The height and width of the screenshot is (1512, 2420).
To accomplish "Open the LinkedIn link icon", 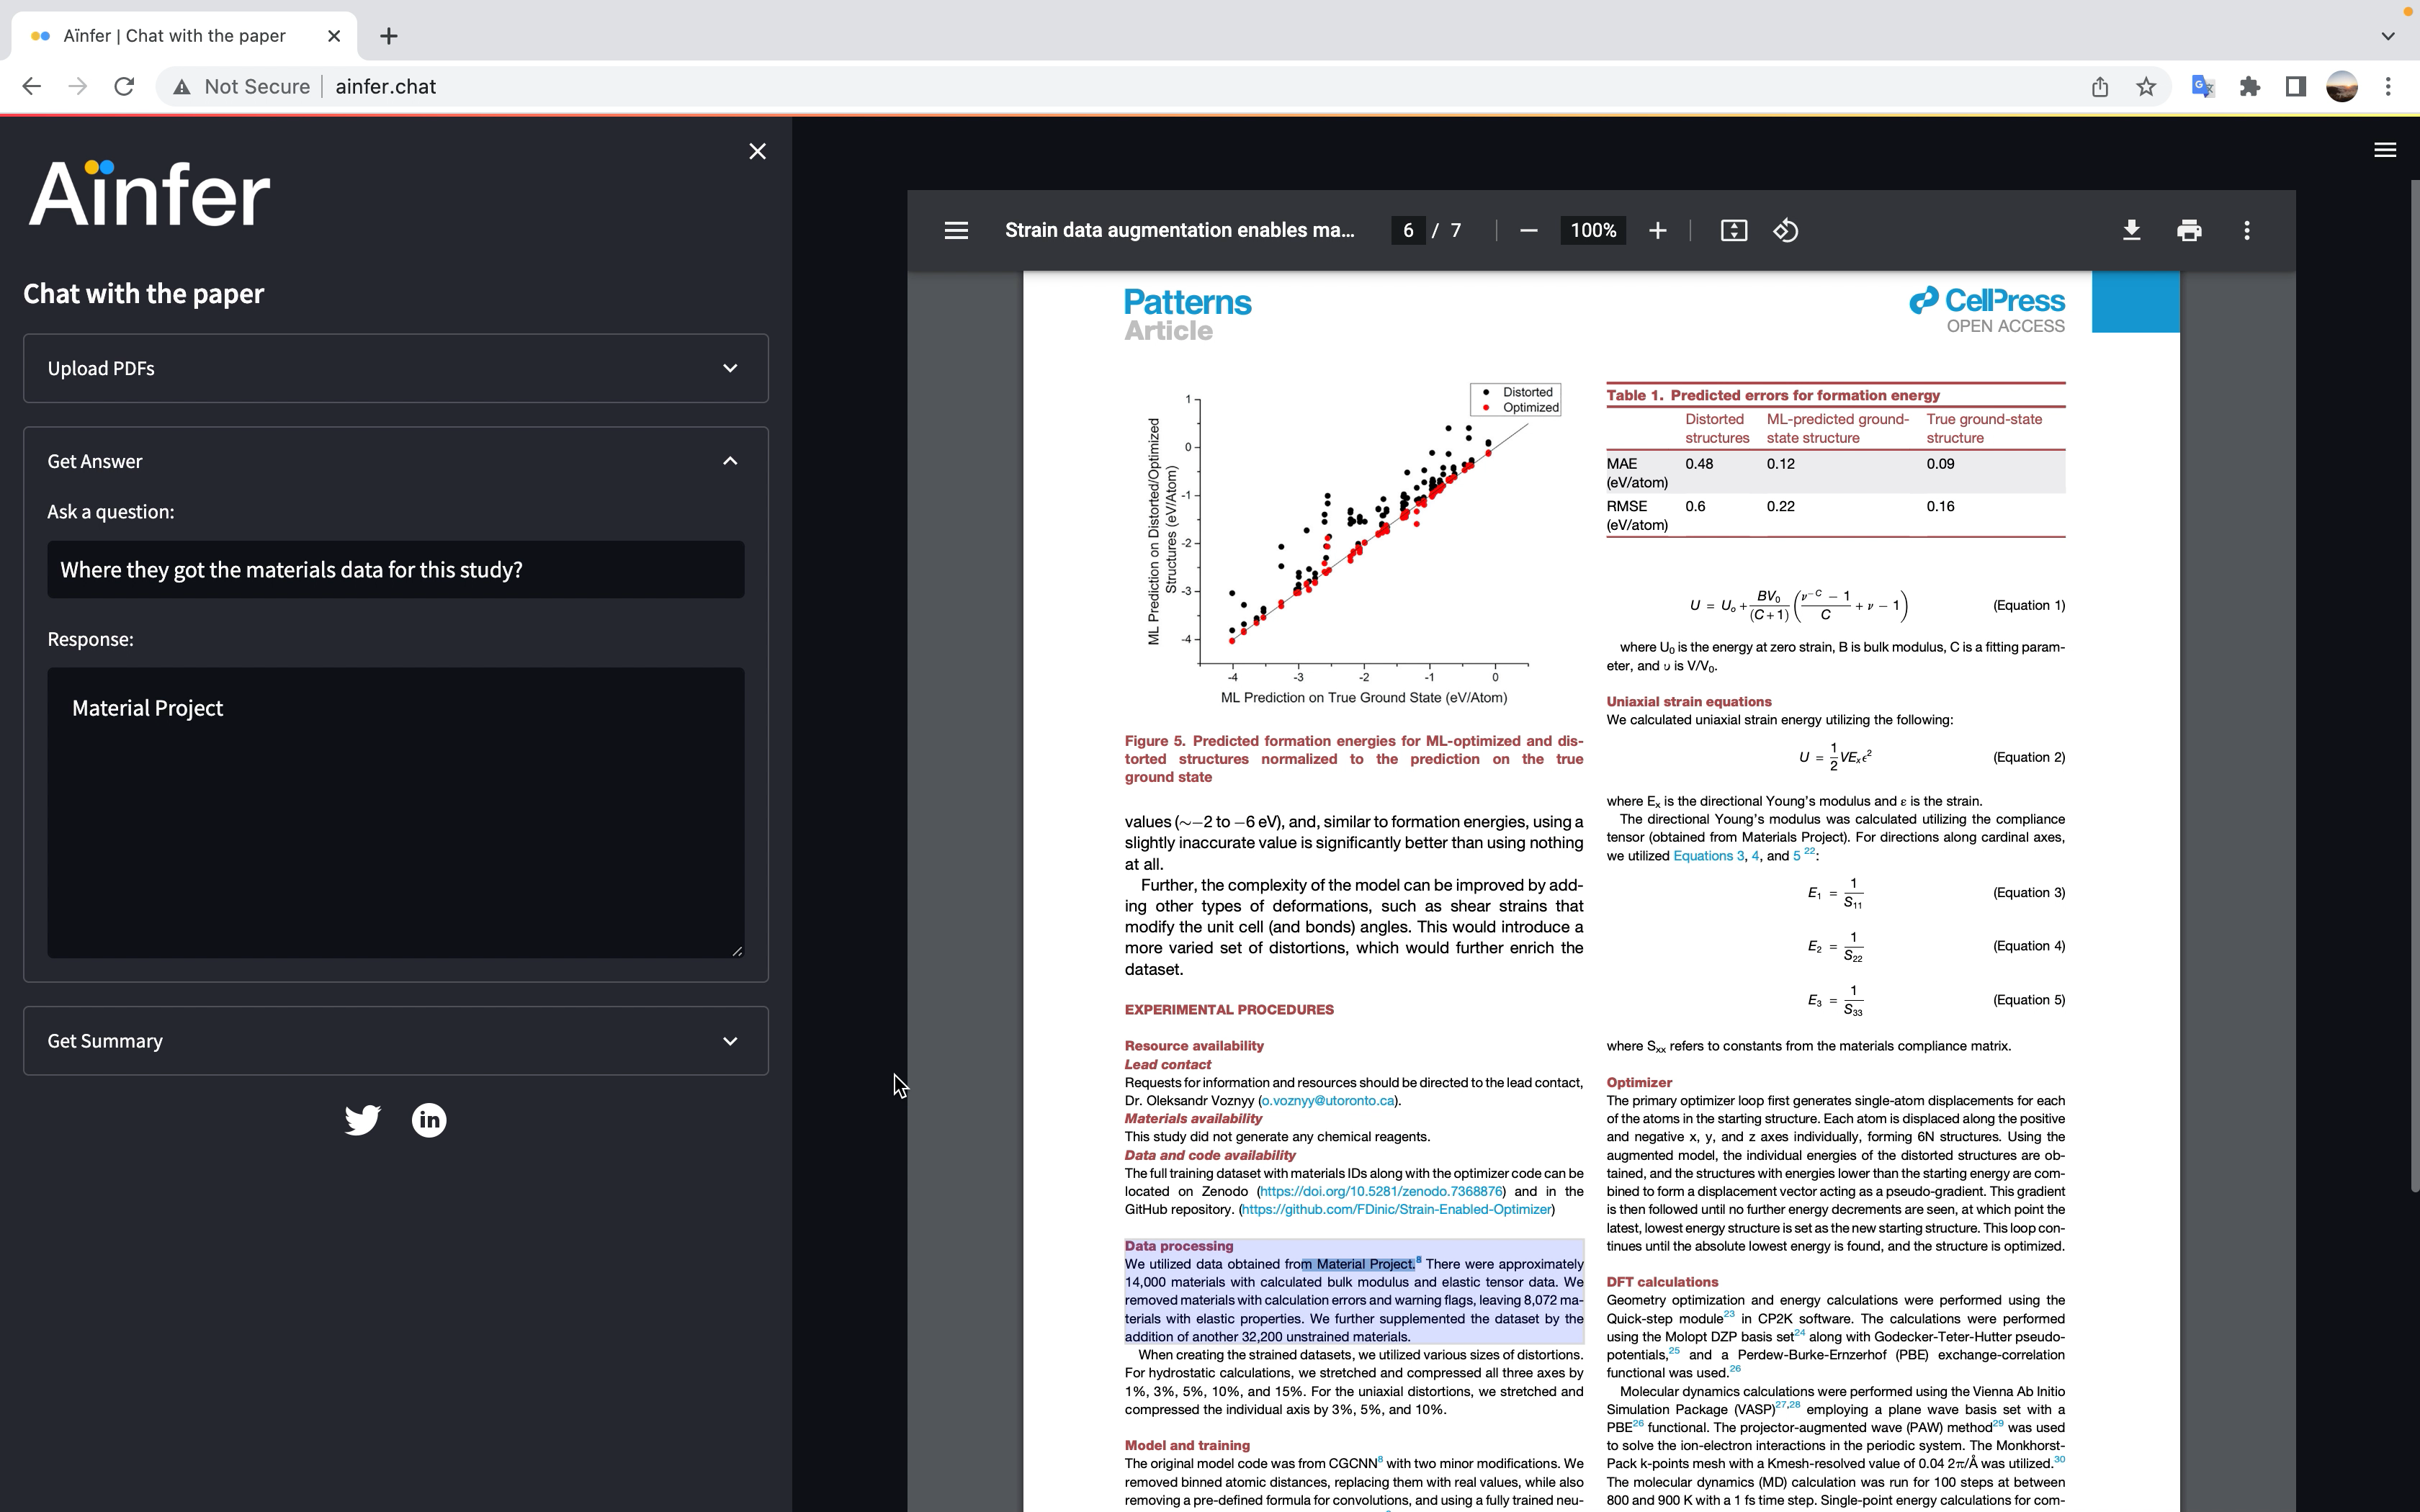I will pyautogui.click(x=429, y=1120).
